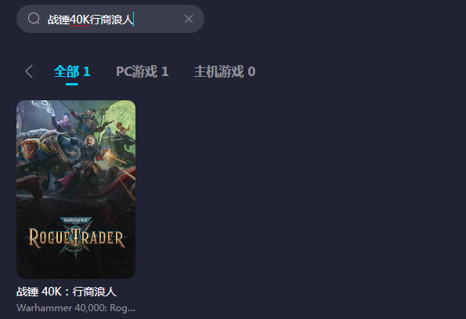
Task: Click the Warhammer 40,000: Rog... subtitle text
Action: [76, 308]
